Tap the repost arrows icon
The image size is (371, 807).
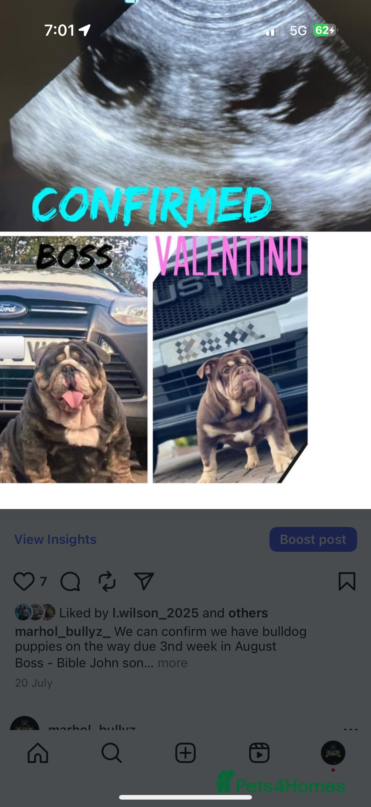pyautogui.click(x=107, y=582)
